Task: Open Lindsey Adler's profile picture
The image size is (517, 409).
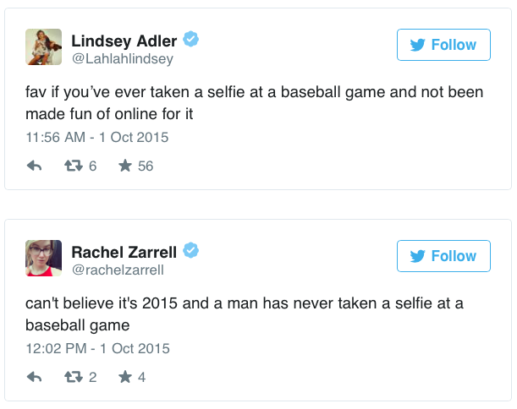Action: point(43,47)
